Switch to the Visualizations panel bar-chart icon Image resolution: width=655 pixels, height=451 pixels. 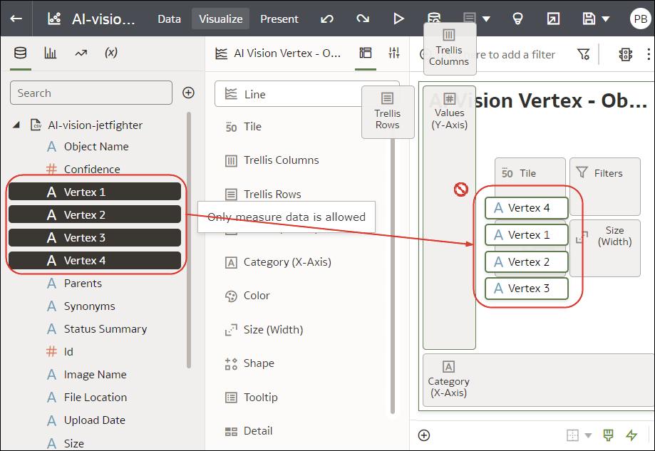[x=50, y=52]
